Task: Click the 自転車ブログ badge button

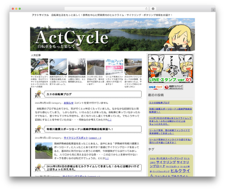Action: point(156,87)
